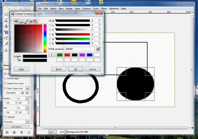Open the Select menu
Screen dimensions: 198x139
click(x=53, y=8)
